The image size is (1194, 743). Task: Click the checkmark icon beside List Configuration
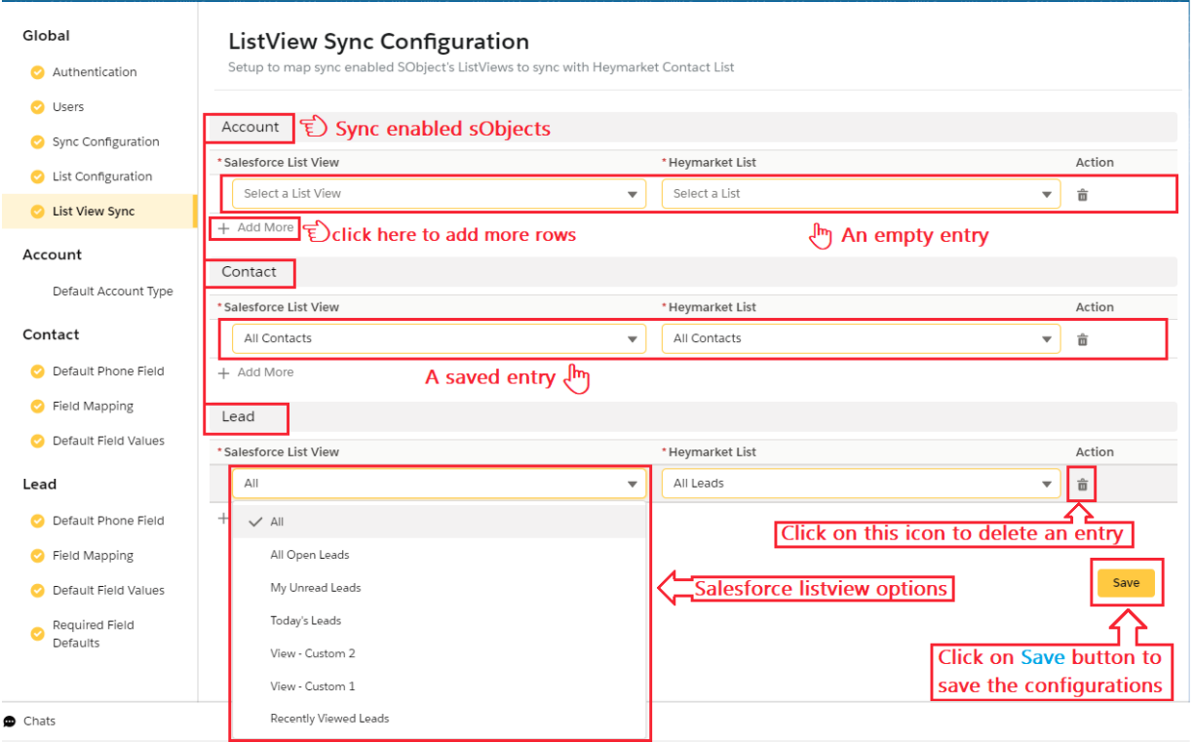(37, 176)
